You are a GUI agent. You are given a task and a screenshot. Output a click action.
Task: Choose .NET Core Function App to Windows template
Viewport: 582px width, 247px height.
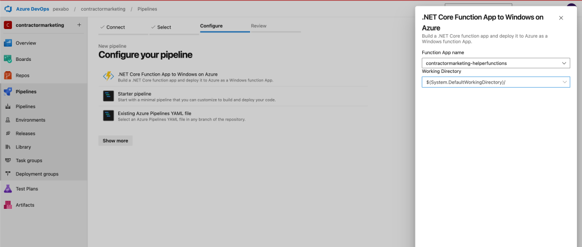click(234, 77)
